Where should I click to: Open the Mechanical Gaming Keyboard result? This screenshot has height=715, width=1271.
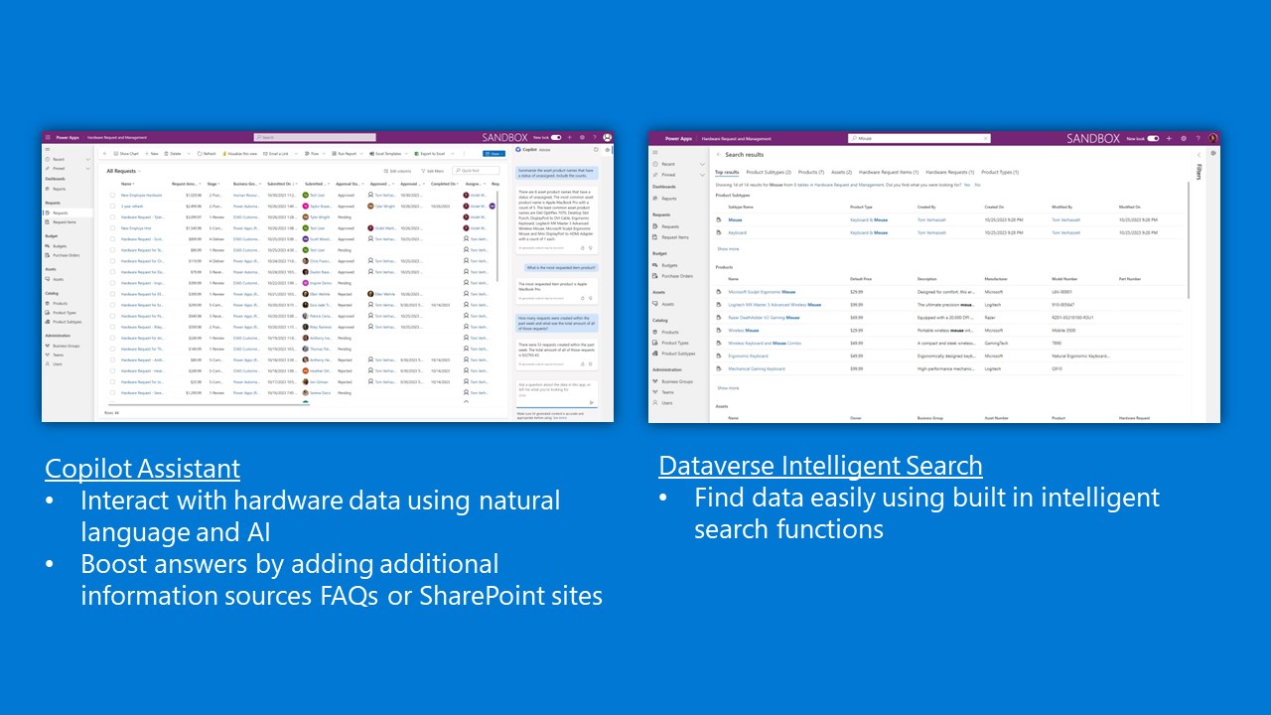pos(756,368)
